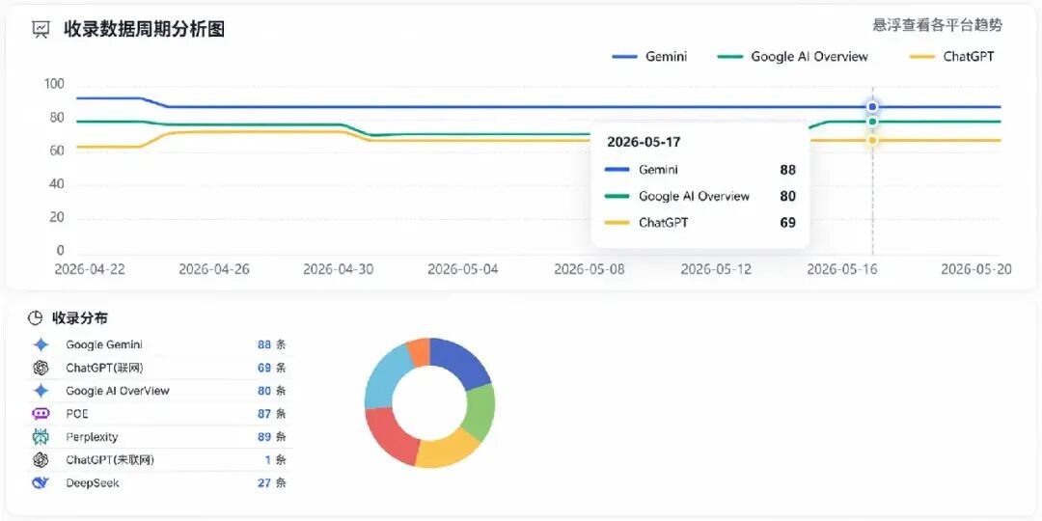Image resolution: width=1042 pixels, height=521 pixels.
Task: Toggle the ChatGPT legend entry
Action: pyautogui.click(x=951, y=57)
